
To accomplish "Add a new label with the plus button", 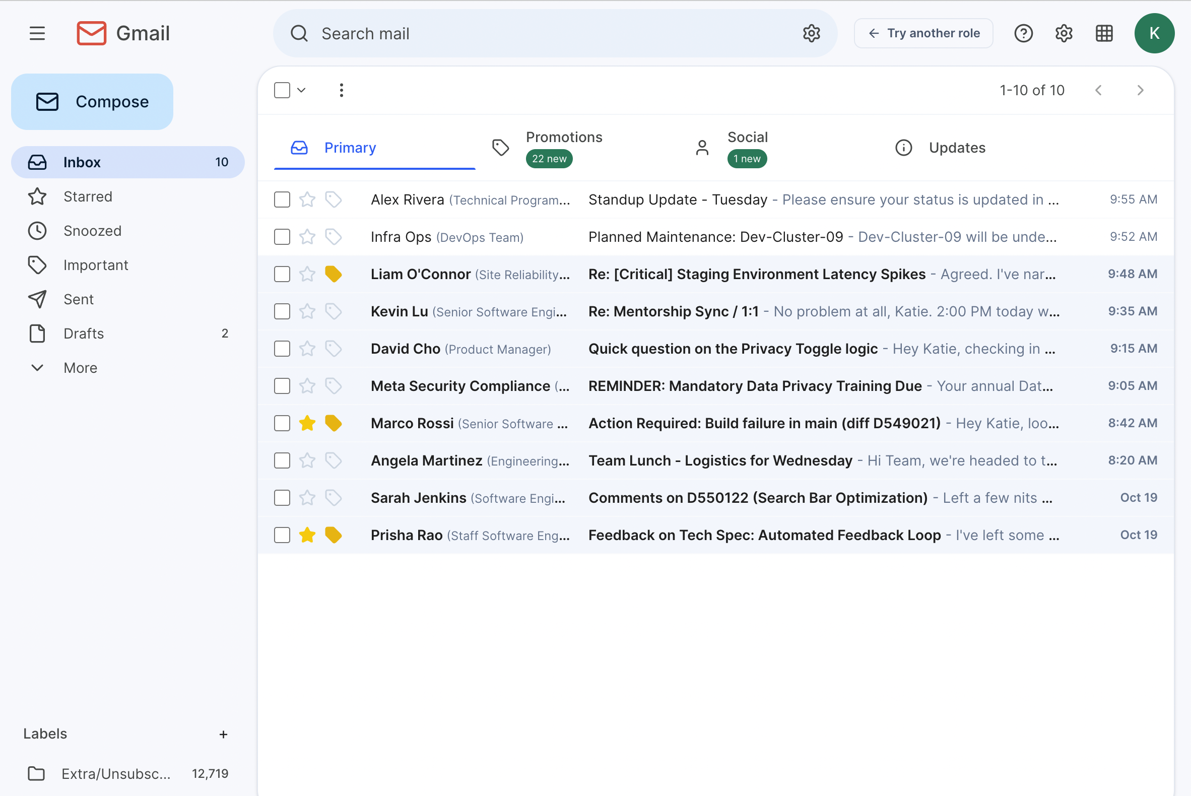I will [224, 734].
